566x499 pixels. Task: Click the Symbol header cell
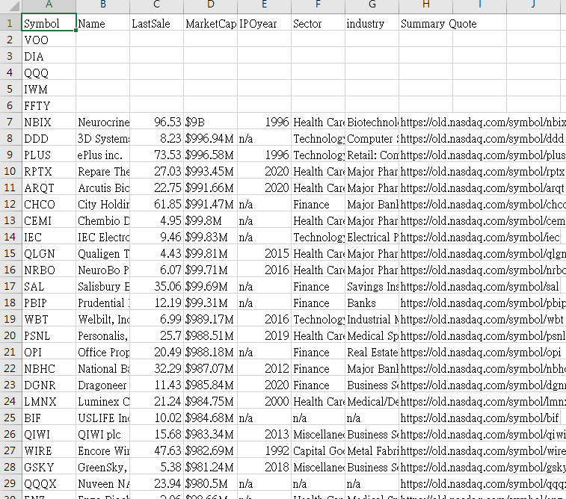(49, 23)
